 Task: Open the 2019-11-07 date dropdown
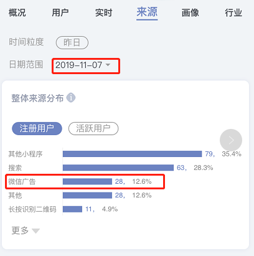tap(86, 66)
